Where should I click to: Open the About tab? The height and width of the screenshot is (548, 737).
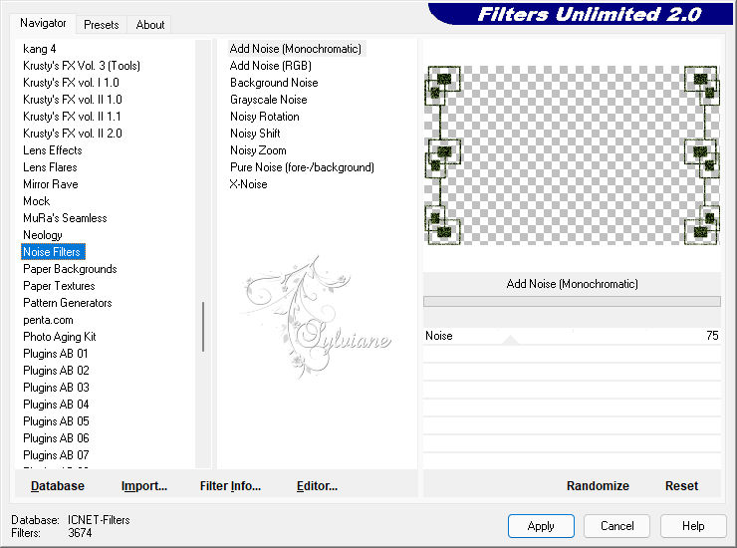[150, 25]
